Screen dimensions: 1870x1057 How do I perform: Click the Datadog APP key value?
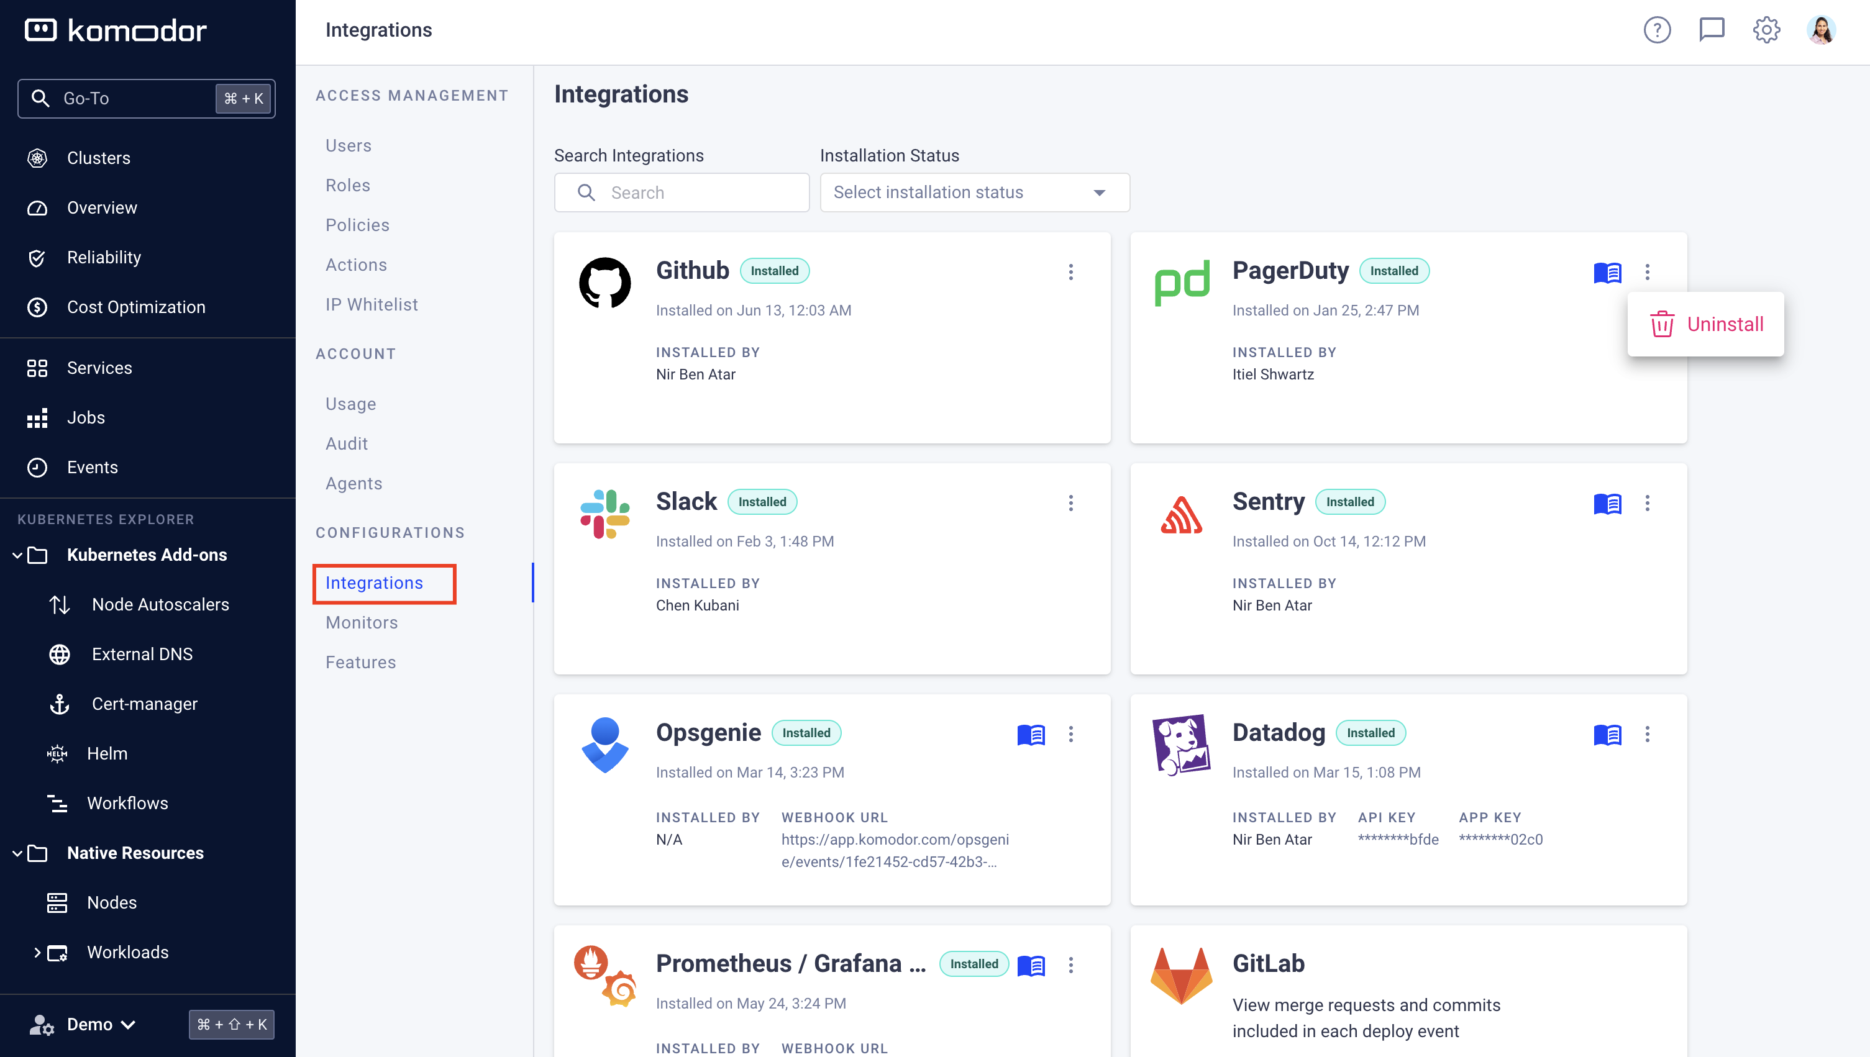point(1500,840)
